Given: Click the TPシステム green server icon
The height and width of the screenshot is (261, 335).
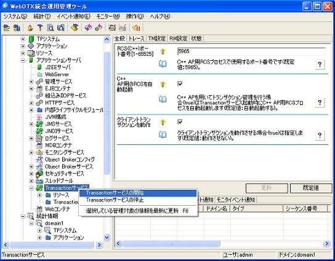Looking at the screenshot, I should point(31,39).
